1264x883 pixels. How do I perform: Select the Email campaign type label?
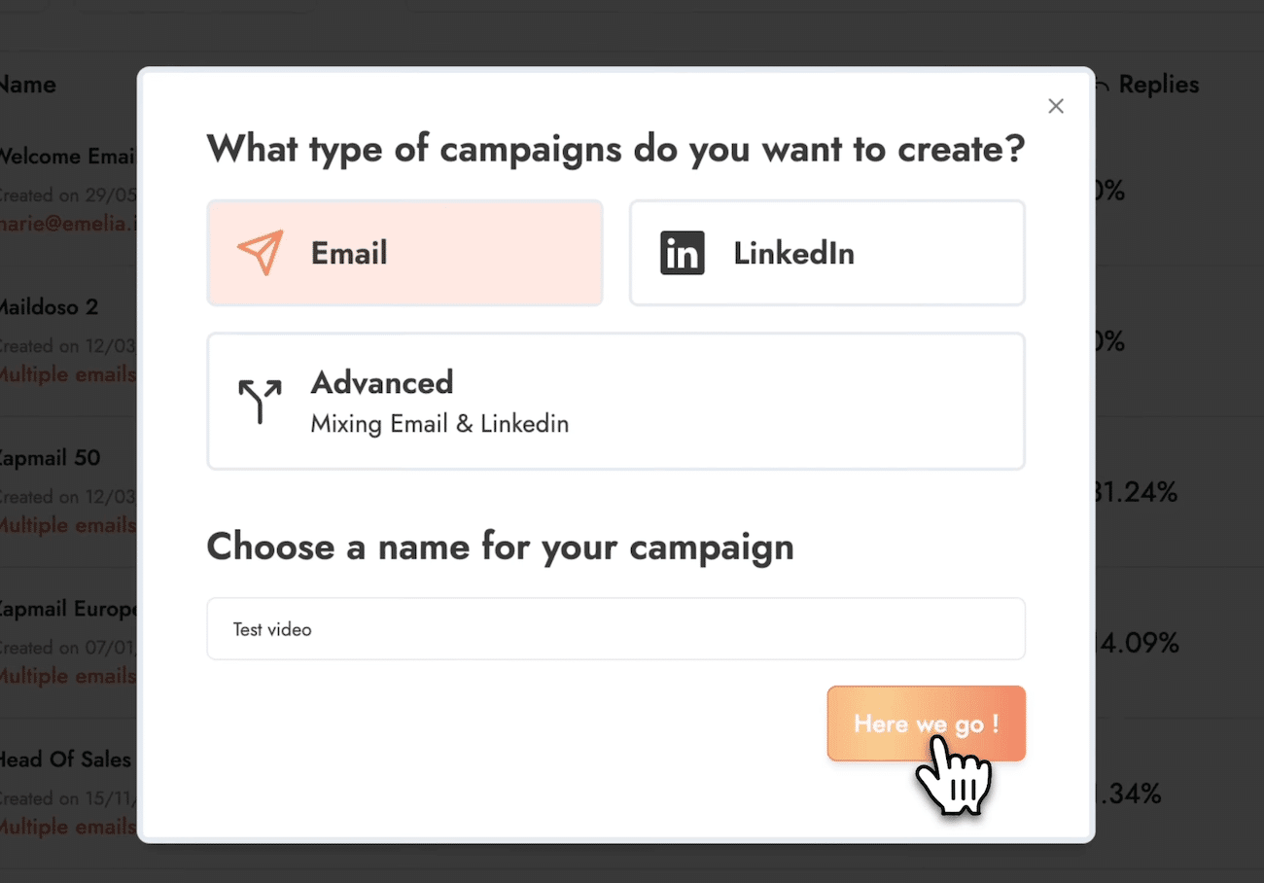point(349,253)
